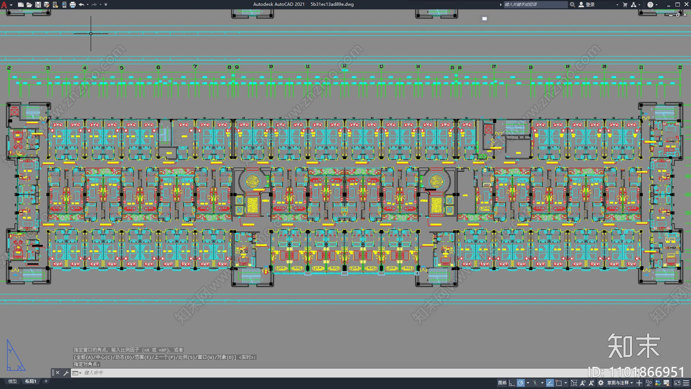Add a new layout tab
Viewport: 691px width, 389px height.
tap(46, 381)
